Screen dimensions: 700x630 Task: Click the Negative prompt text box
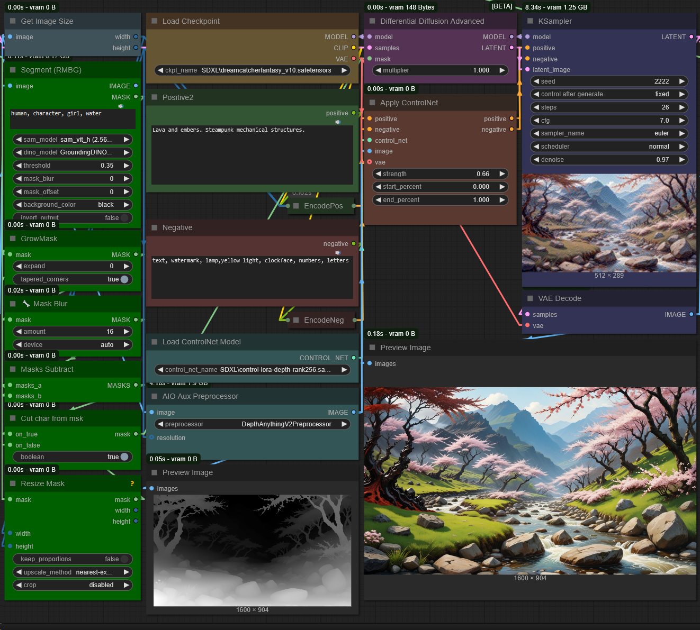(x=252, y=277)
